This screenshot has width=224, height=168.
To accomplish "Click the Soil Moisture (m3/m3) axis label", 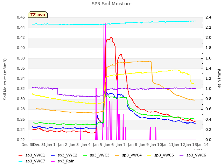I will tap(5, 79).
